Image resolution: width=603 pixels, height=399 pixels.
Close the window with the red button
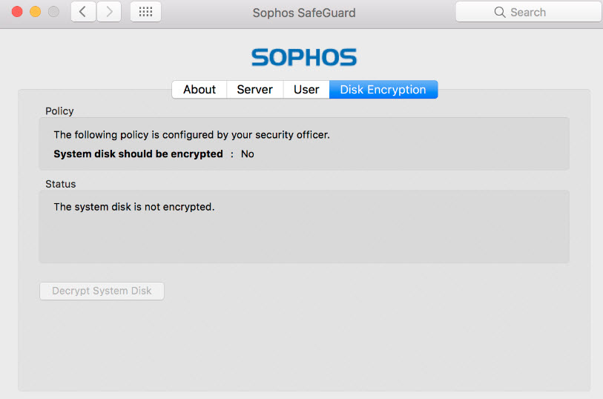pyautogui.click(x=17, y=12)
